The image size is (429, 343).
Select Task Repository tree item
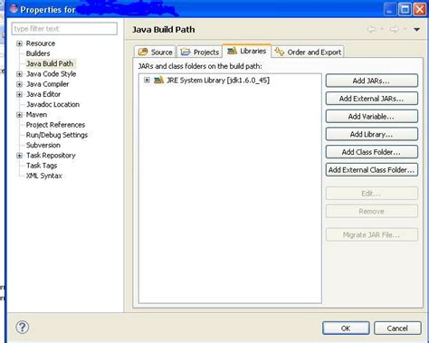[51, 156]
